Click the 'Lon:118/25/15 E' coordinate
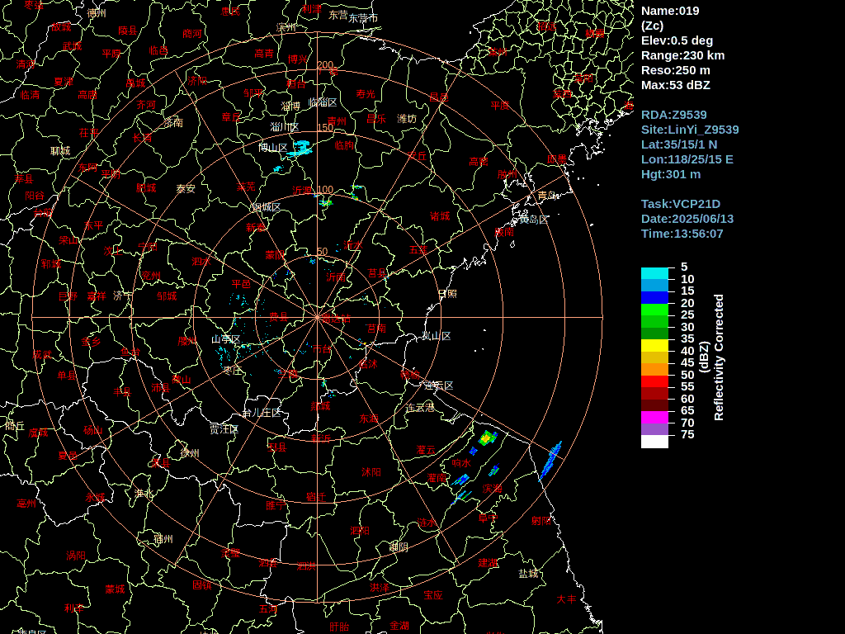The image size is (845, 634). click(x=687, y=159)
